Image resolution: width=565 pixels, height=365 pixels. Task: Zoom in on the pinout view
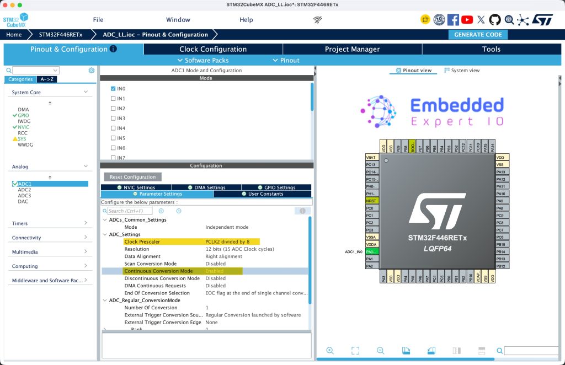[330, 350]
